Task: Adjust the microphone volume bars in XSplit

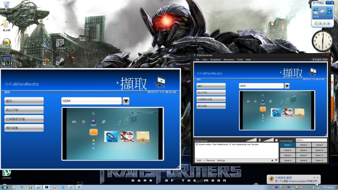Action: 251,140
